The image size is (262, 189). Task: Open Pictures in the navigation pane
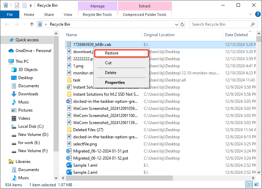(x=25, y=110)
